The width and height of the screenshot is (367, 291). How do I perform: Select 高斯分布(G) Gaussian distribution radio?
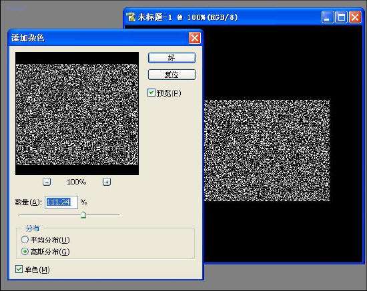tap(25, 252)
